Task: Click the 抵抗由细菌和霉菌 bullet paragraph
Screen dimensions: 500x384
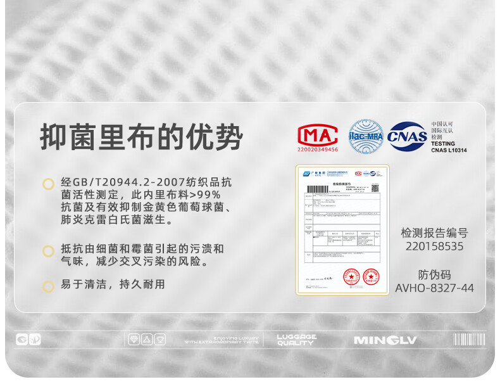Action: tap(142, 255)
